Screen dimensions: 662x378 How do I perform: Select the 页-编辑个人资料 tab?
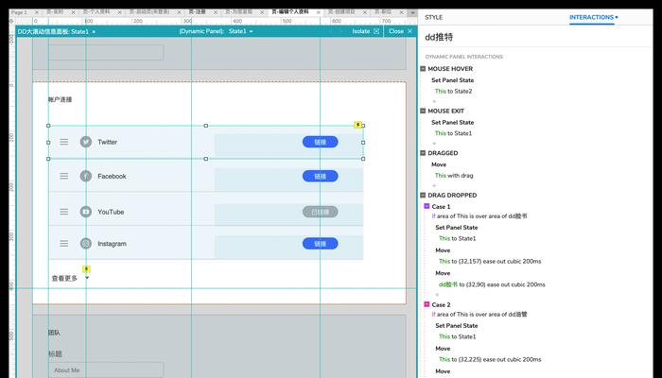(290, 12)
